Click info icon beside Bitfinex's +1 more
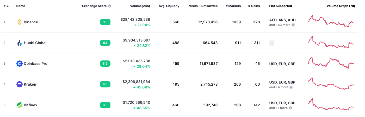 [290, 108]
